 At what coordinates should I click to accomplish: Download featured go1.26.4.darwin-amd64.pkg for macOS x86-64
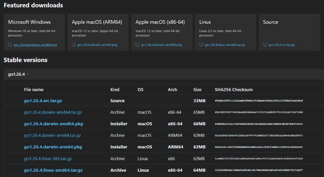pyautogui.click(x=162, y=45)
